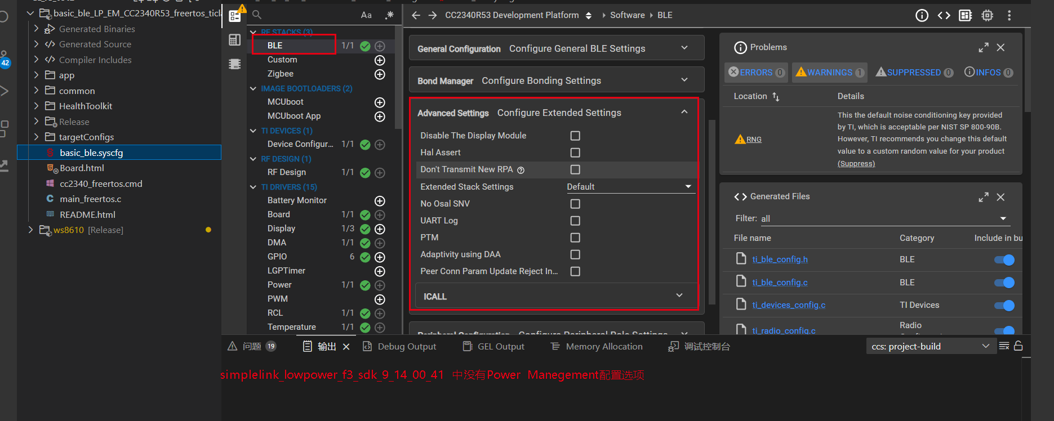Turn on UART Log checkbox

[575, 221]
